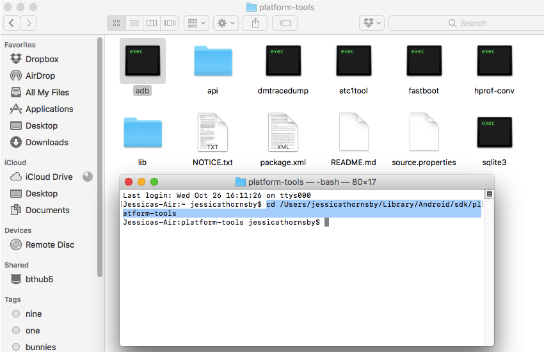Click the Finder title platform-tools folder icon
The image size is (544, 352).
coord(251,7)
